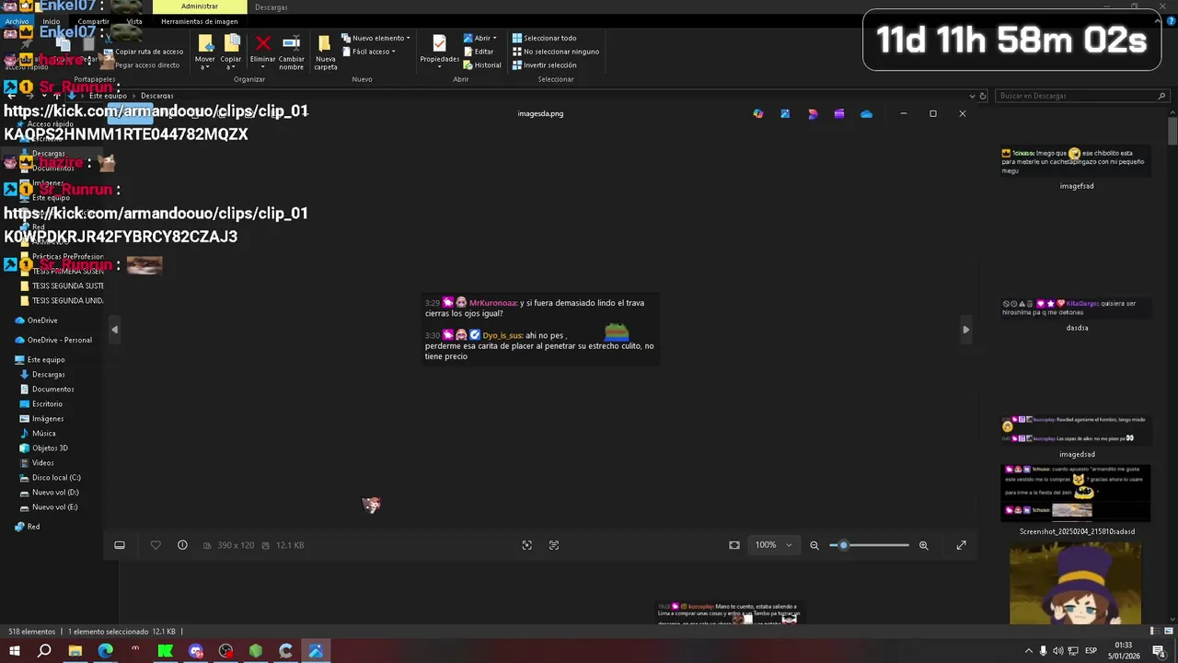1178x663 pixels.
Task: Open the Abrir dropdown in ribbon
Action: [479, 38]
